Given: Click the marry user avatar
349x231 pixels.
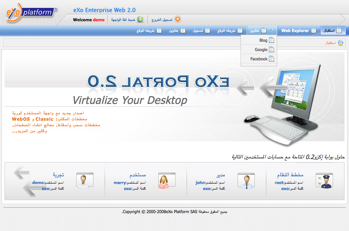Looking at the screenshot, I should [x=167, y=181].
